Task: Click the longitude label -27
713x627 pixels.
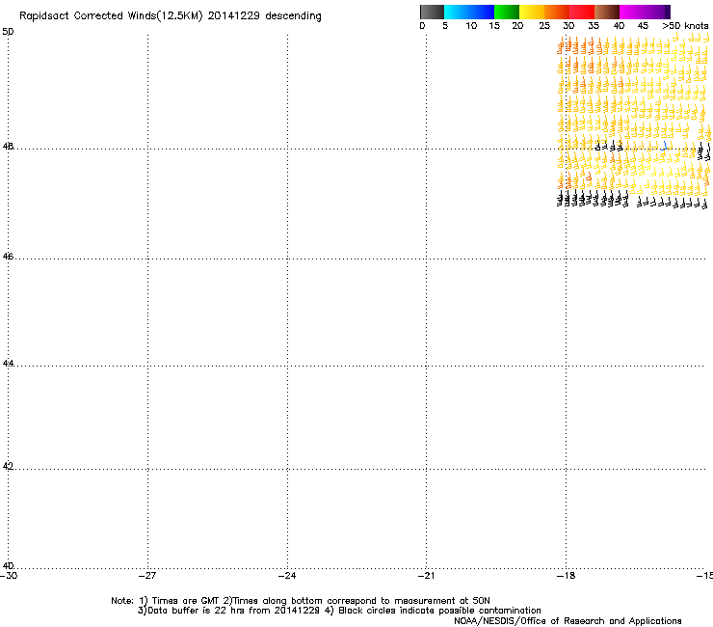Action: (147, 576)
